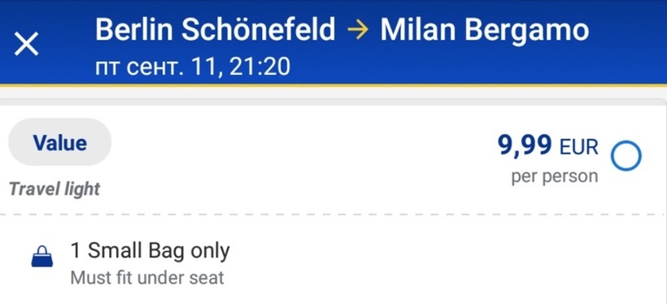The image size is (667, 304).
Task: Tap the Milan Bergamo destination name
Action: 485,31
